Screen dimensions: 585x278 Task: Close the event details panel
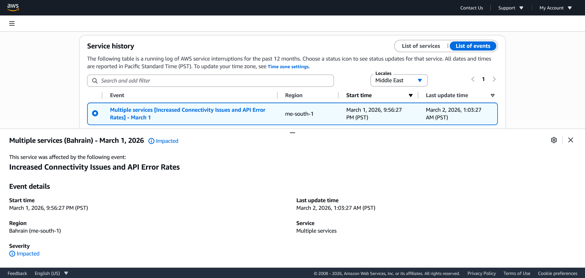click(x=570, y=140)
